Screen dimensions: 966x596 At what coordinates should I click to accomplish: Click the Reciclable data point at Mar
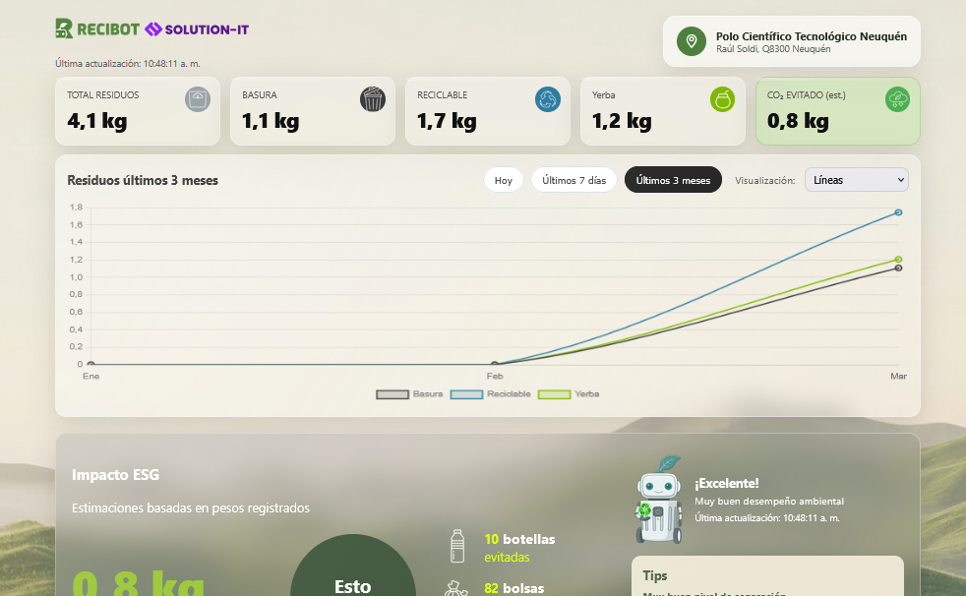tap(898, 212)
